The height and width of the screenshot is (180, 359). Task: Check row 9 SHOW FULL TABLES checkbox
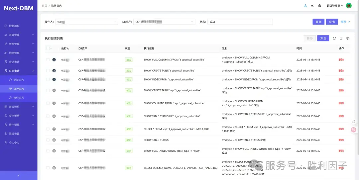pyautogui.click(x=48, y=151)
